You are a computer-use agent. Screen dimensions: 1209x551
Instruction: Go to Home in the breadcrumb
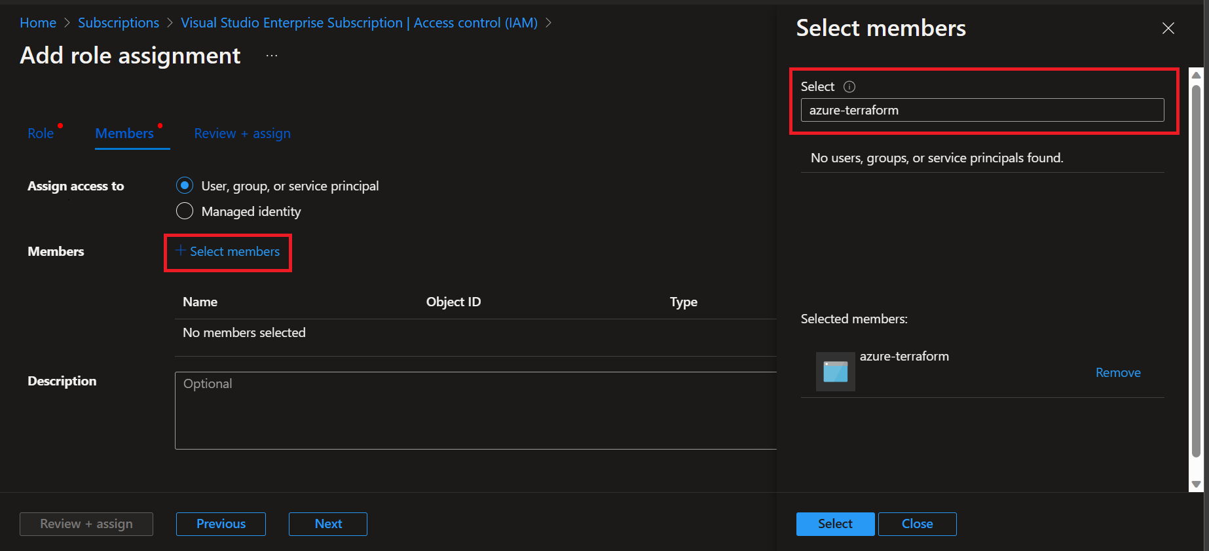click(38, 23)
